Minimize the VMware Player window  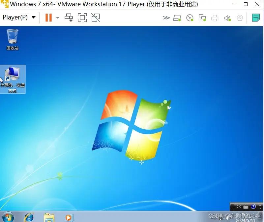click(x=234, y=4)
